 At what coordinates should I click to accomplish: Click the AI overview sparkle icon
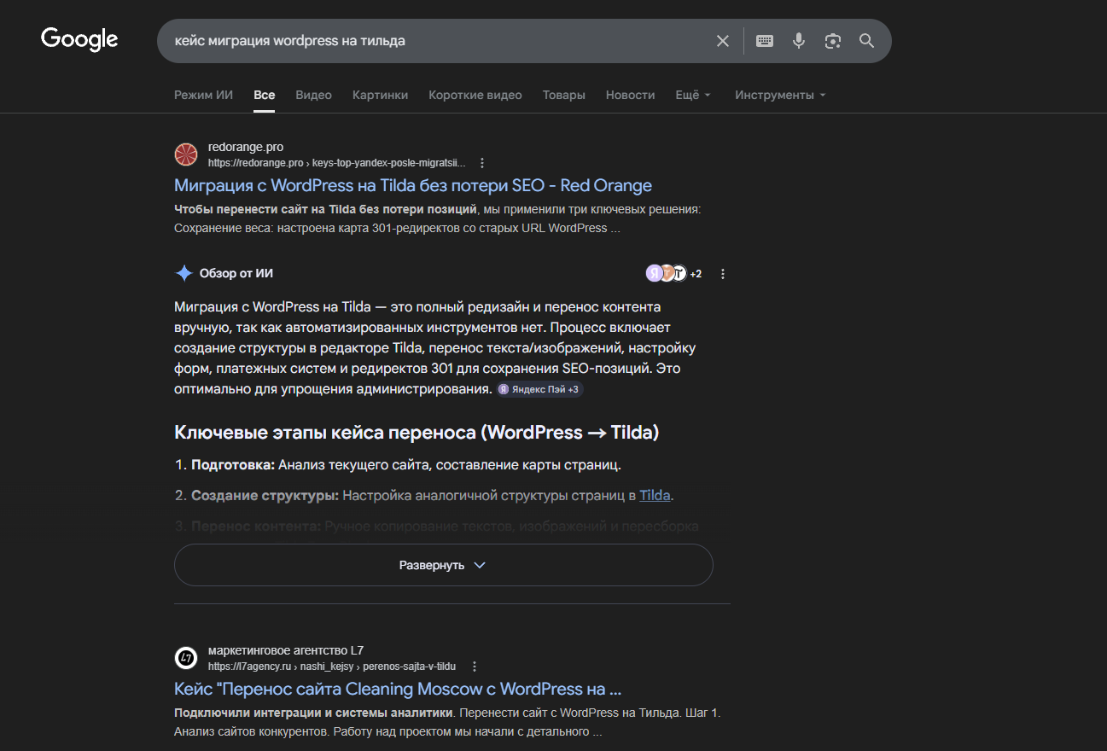pos(184,274)
